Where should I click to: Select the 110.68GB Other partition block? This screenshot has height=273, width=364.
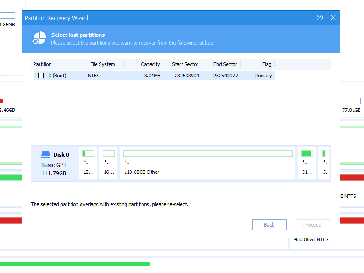tap(207, 163)
